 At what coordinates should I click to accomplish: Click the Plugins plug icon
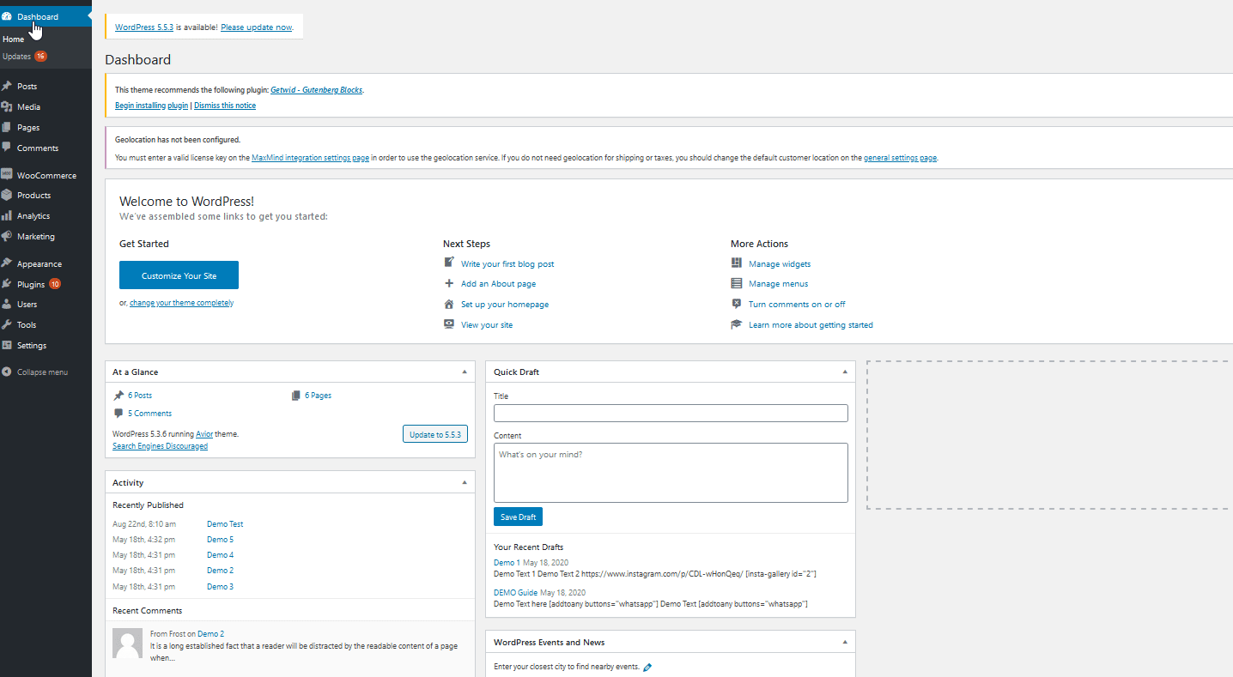7,284
